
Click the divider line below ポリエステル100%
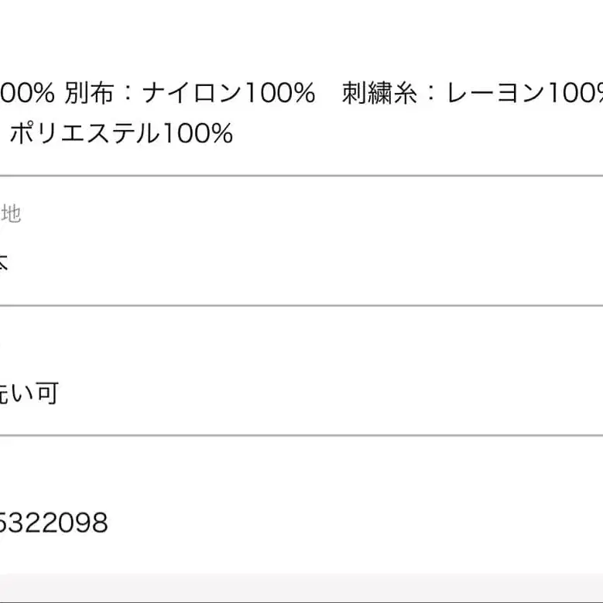click(301, 176)
